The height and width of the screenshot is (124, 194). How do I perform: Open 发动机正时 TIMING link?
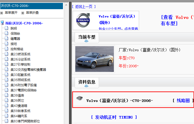pyautogui.click(x=114, y=117)
